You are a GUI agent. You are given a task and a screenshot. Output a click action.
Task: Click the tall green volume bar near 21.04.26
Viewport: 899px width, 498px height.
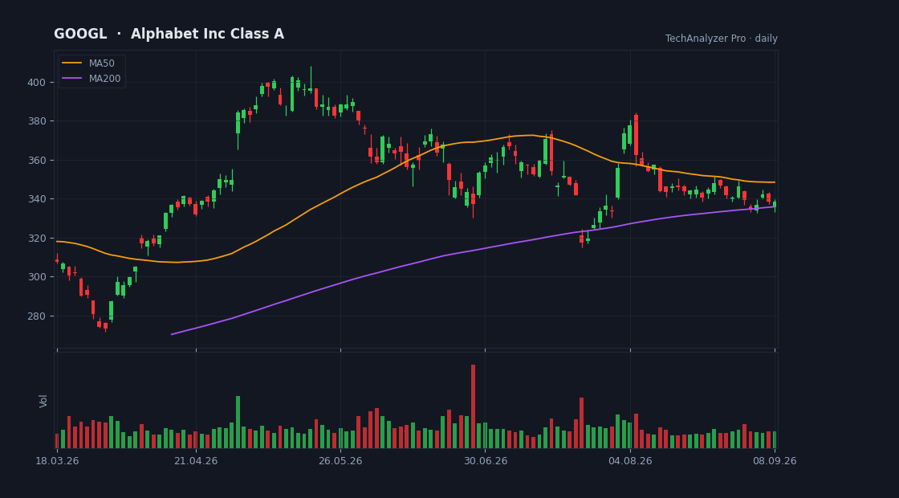(x=238, y=422)
